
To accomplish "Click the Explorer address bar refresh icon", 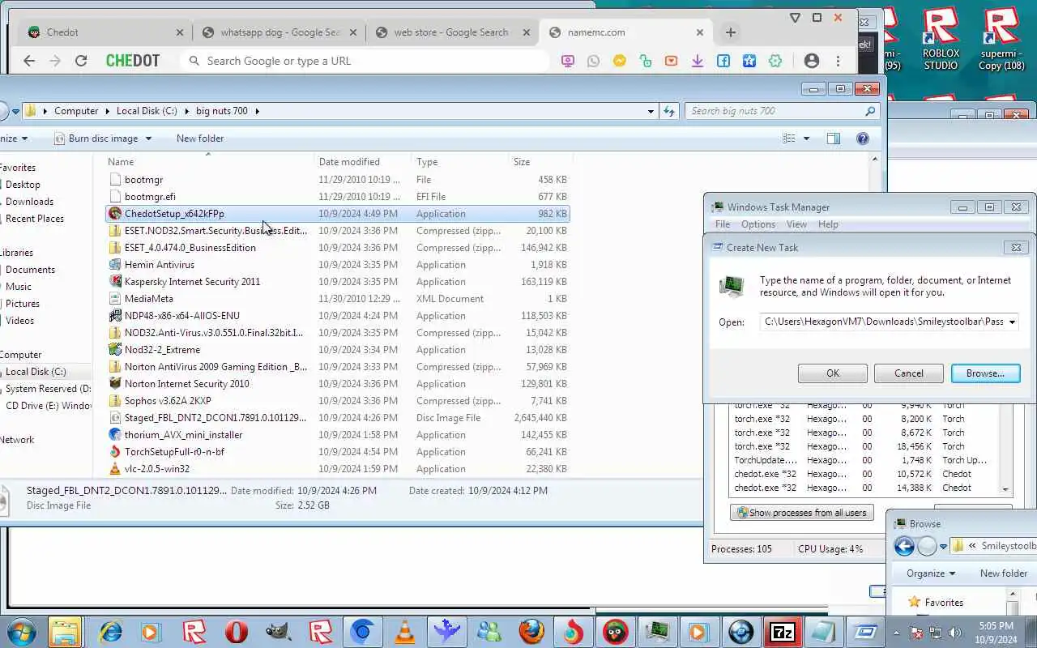I will point(669,111).
